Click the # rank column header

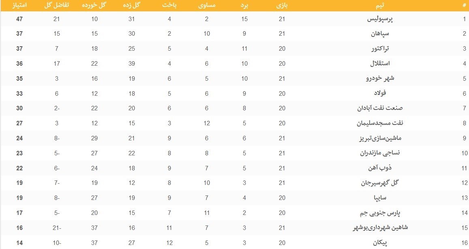[464, 5]
